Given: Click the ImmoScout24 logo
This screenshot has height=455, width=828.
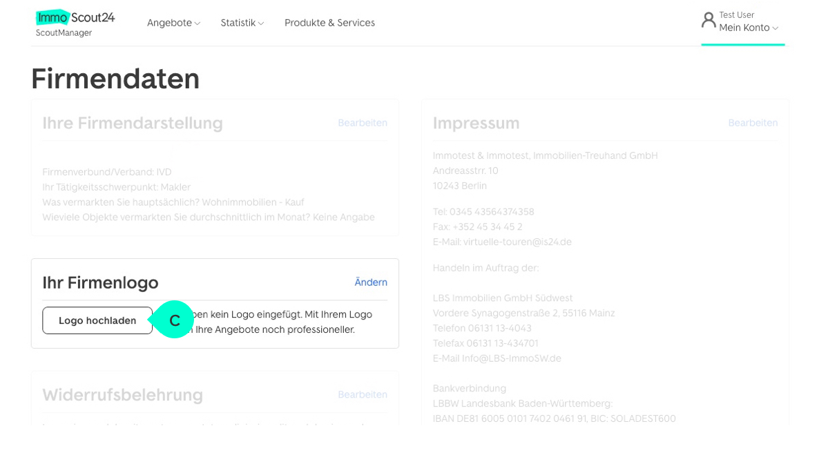Looking at the screenshot, I should 75,17.
